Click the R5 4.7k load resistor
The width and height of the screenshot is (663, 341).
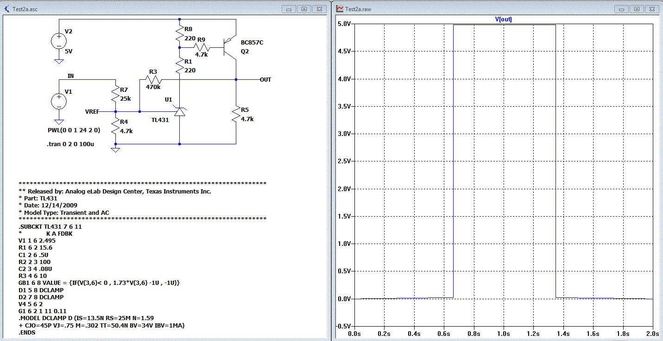(236, 114)
